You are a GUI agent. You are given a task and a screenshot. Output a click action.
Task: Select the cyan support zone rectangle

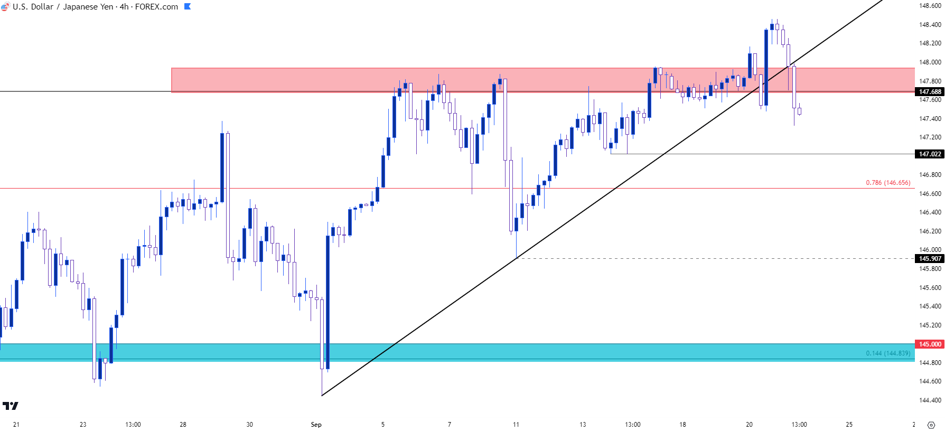point(457,352)
